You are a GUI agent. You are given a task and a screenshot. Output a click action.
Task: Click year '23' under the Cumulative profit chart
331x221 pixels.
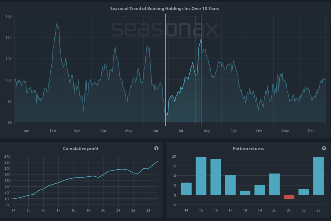[x=148, y=210]
